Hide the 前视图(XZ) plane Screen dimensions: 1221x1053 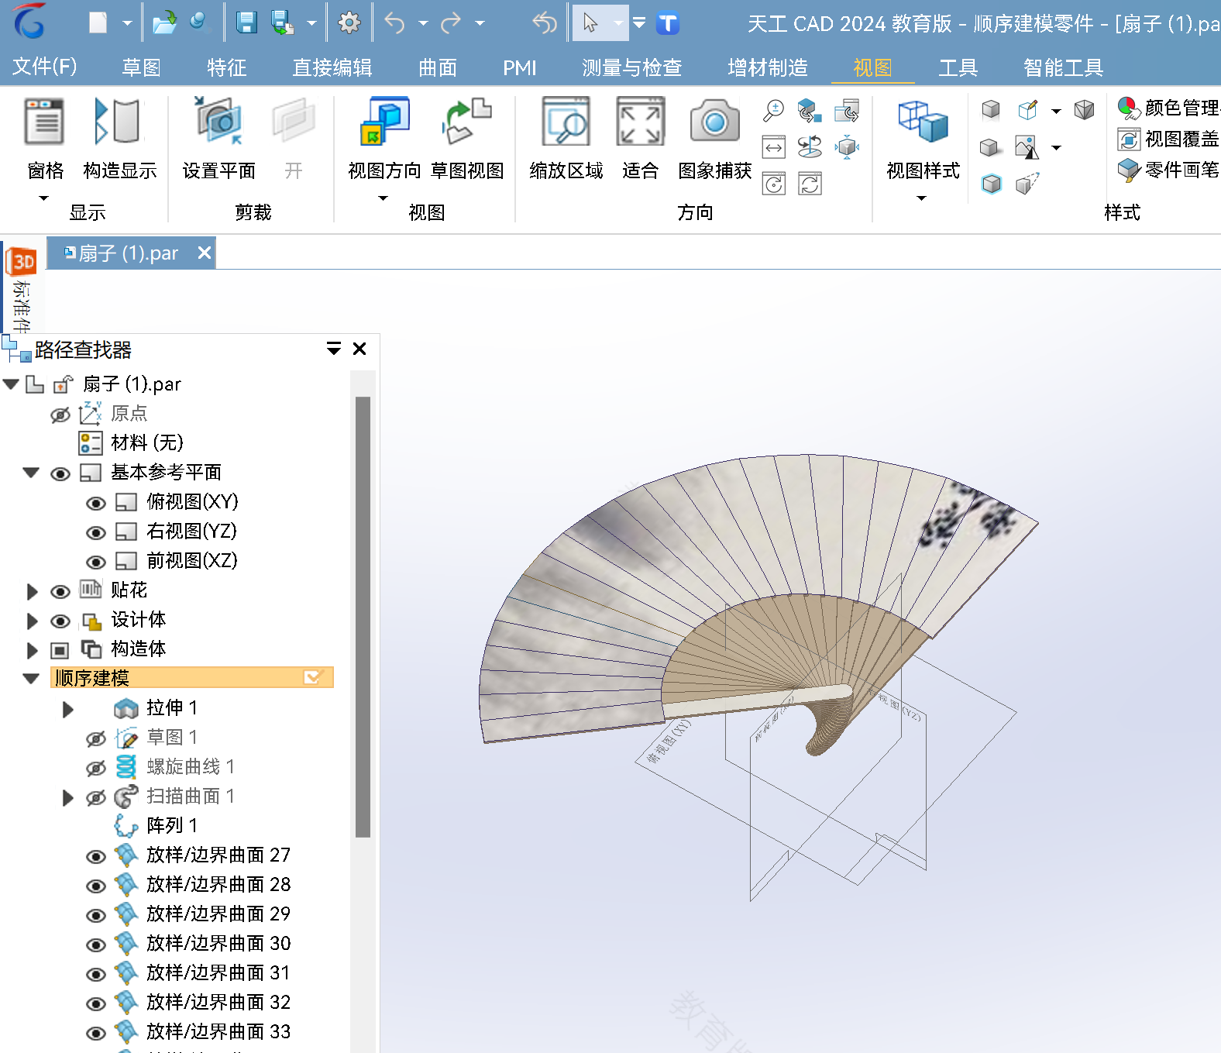click(x=95, y=562)
